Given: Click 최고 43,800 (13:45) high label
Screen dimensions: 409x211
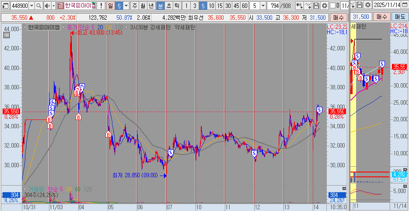Looking at the screenshot, I should coord(99,33).
